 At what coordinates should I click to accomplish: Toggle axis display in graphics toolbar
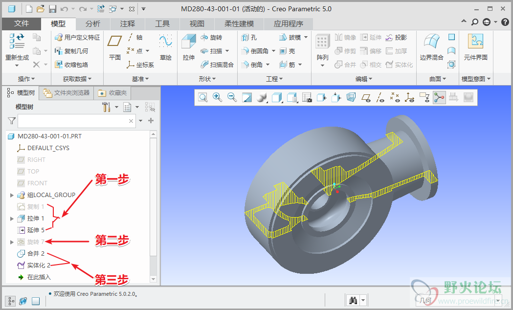click(380, 97)
